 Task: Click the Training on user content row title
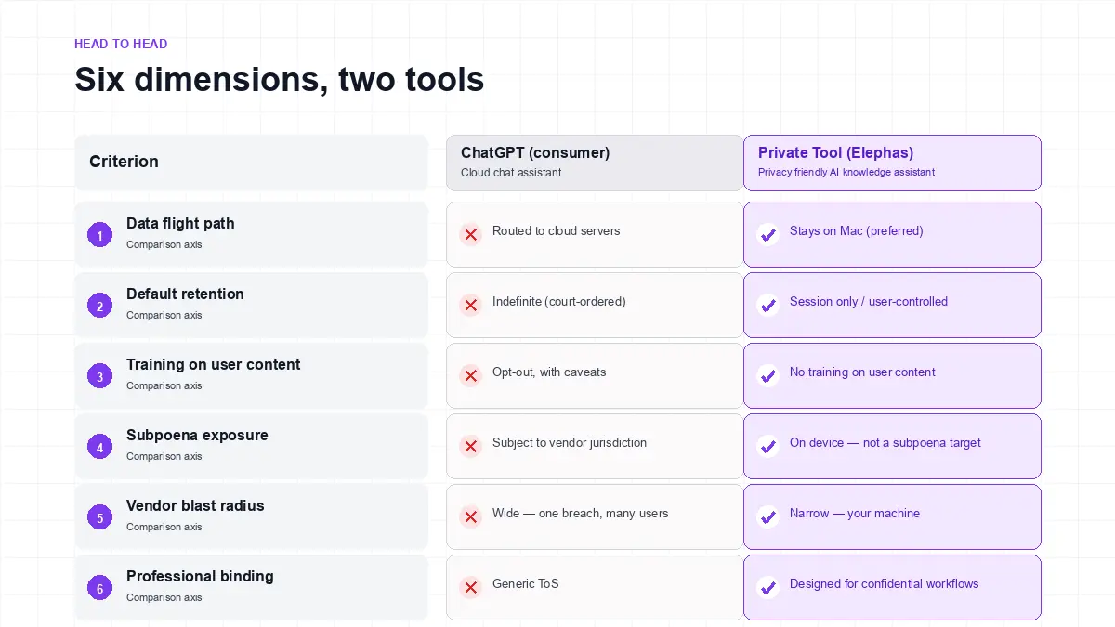[214, 365]
